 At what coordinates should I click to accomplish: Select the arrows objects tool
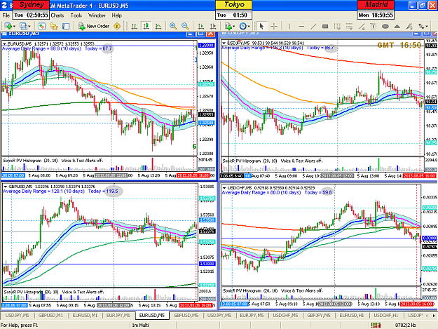point(421,26)
